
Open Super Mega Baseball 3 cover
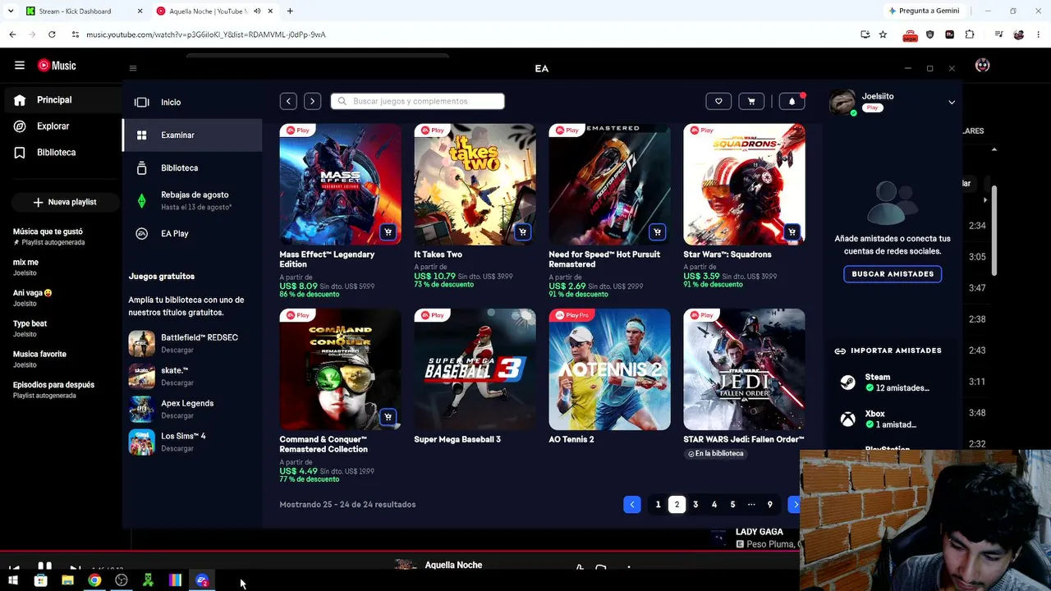point(475,369)
